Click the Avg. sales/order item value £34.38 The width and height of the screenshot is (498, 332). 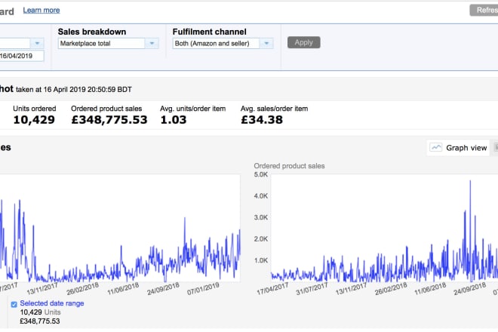coord(262,120)
